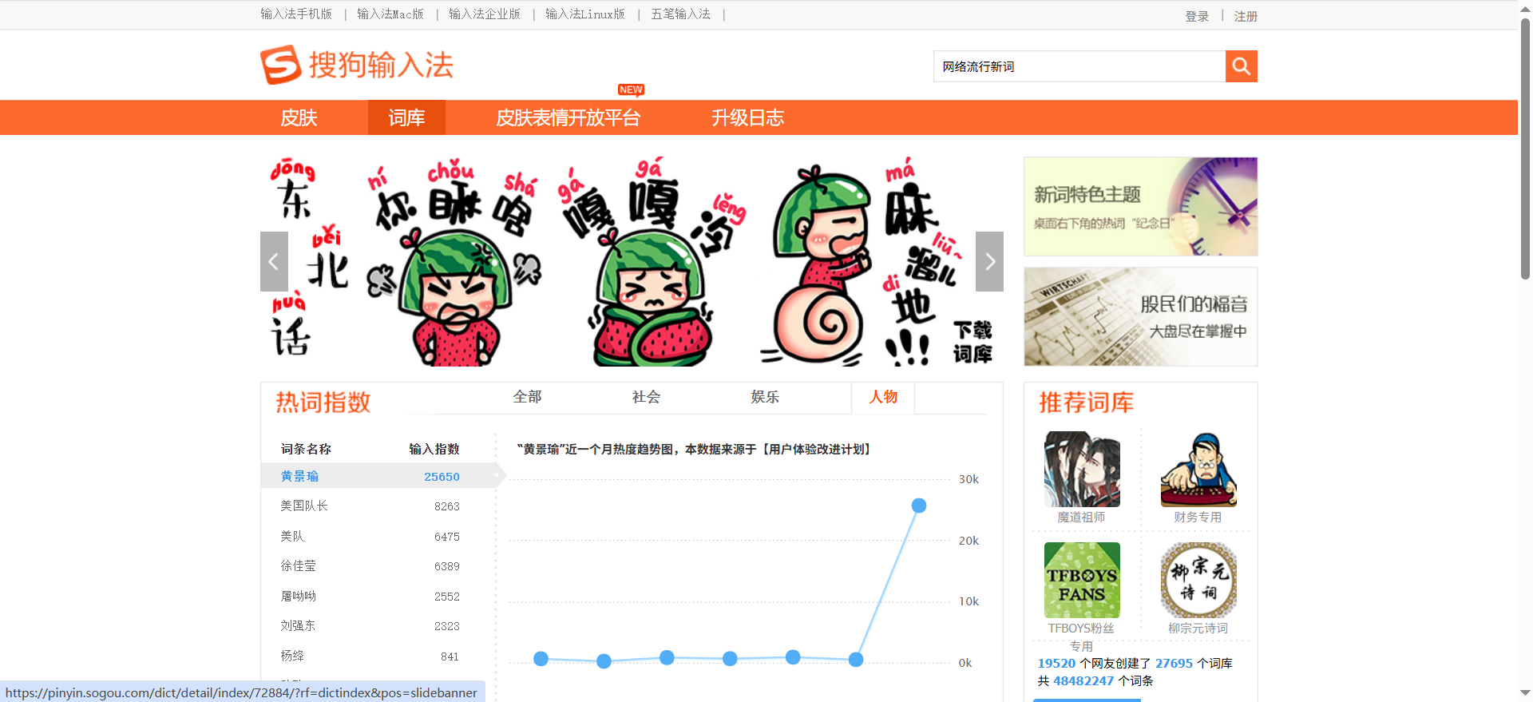
Task: Click the 27695 dictionary count number
Action: pyautogui.click(x=1174, y=664)
